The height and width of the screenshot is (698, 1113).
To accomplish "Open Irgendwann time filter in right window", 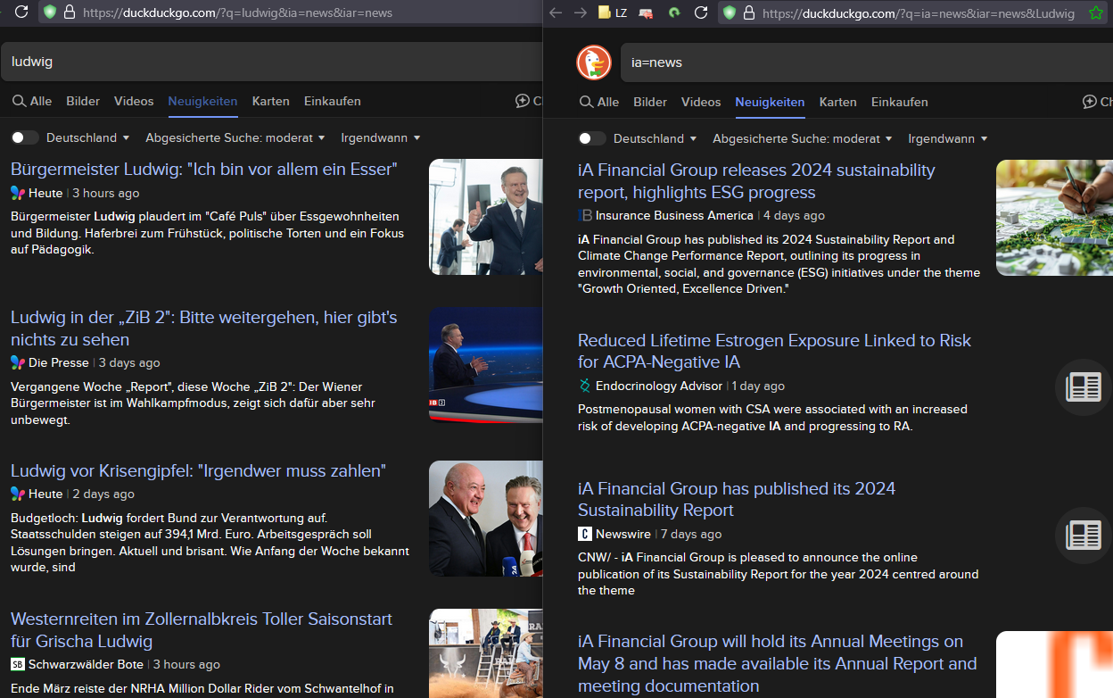I will (948, 138).
